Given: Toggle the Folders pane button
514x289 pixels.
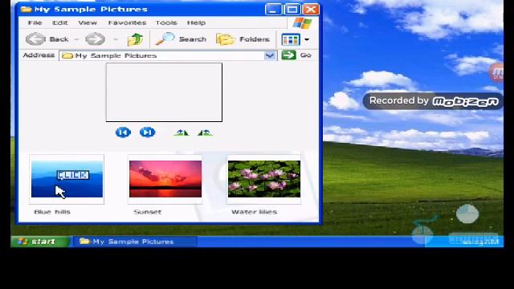Looking at the screenshot, I should [243, 39].
